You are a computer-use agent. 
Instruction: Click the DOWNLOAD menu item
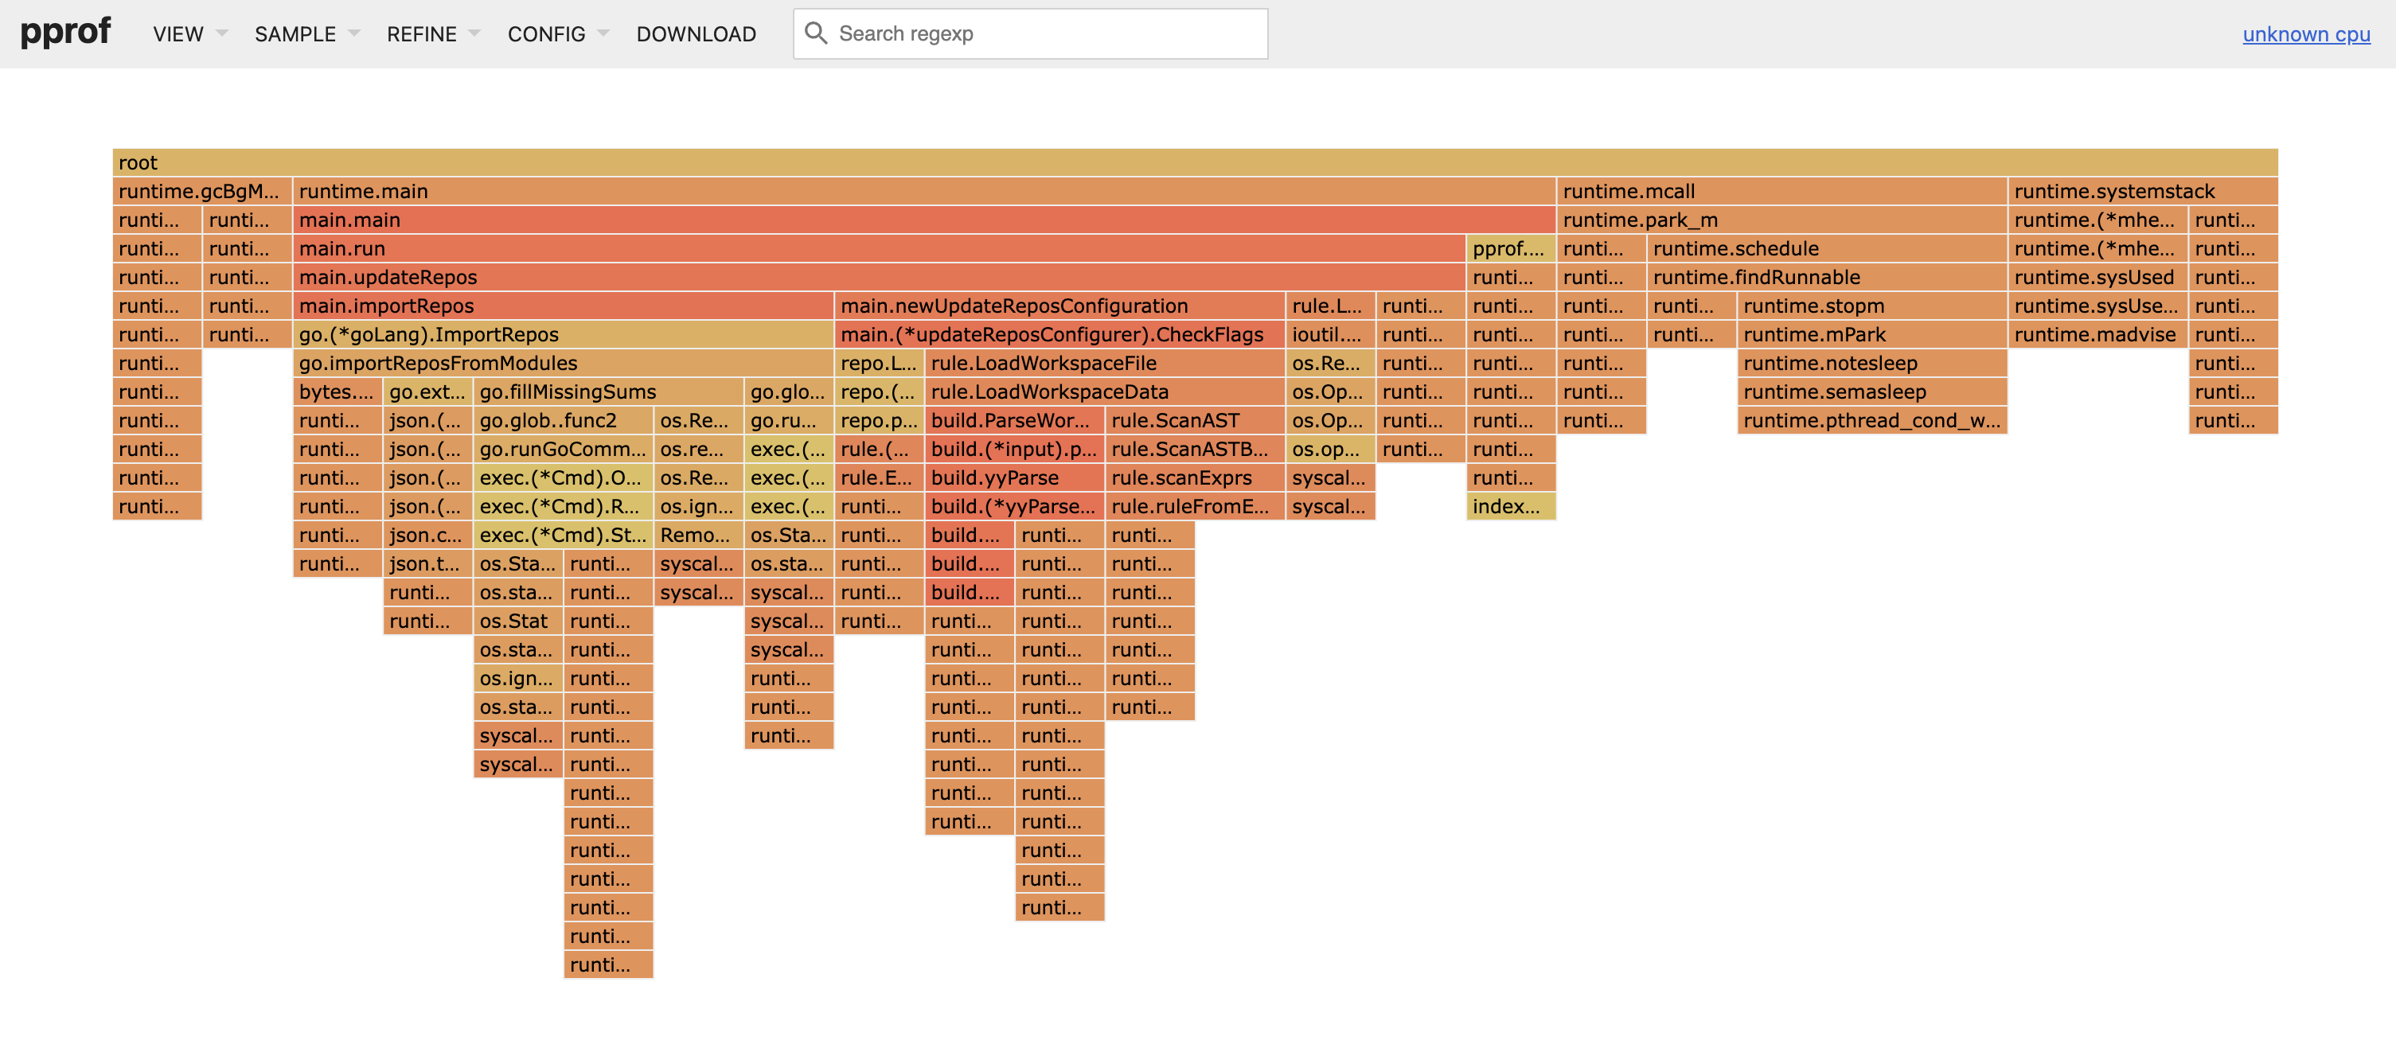point(696,34)
